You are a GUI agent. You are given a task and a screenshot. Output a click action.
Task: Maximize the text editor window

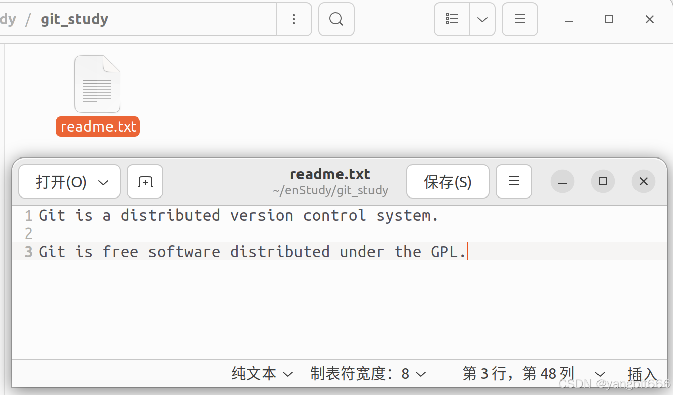pos(603,181)
